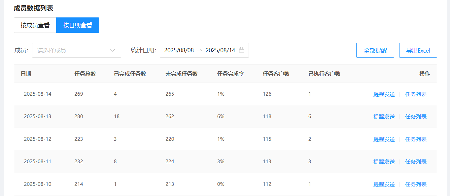The image size is (450, 196).
Task: Open 任务列表 for 2025-08-13
Action: [x=416, y=116]
